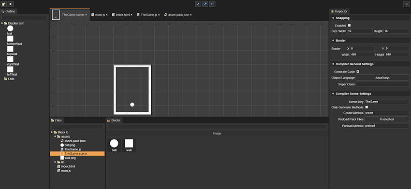Select ball.png in the Files tree
Image resolution: width=411 pixels, height=189 pixels.
[x=68, y=145]
